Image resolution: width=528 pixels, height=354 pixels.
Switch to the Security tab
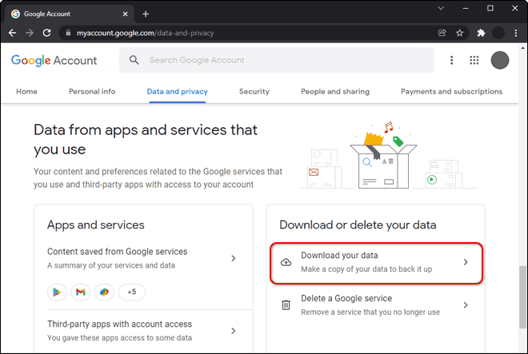tap(254, 92)
